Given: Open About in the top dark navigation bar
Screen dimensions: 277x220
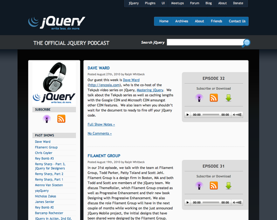Looking at the screenshot, I should (x=222, y=3).
